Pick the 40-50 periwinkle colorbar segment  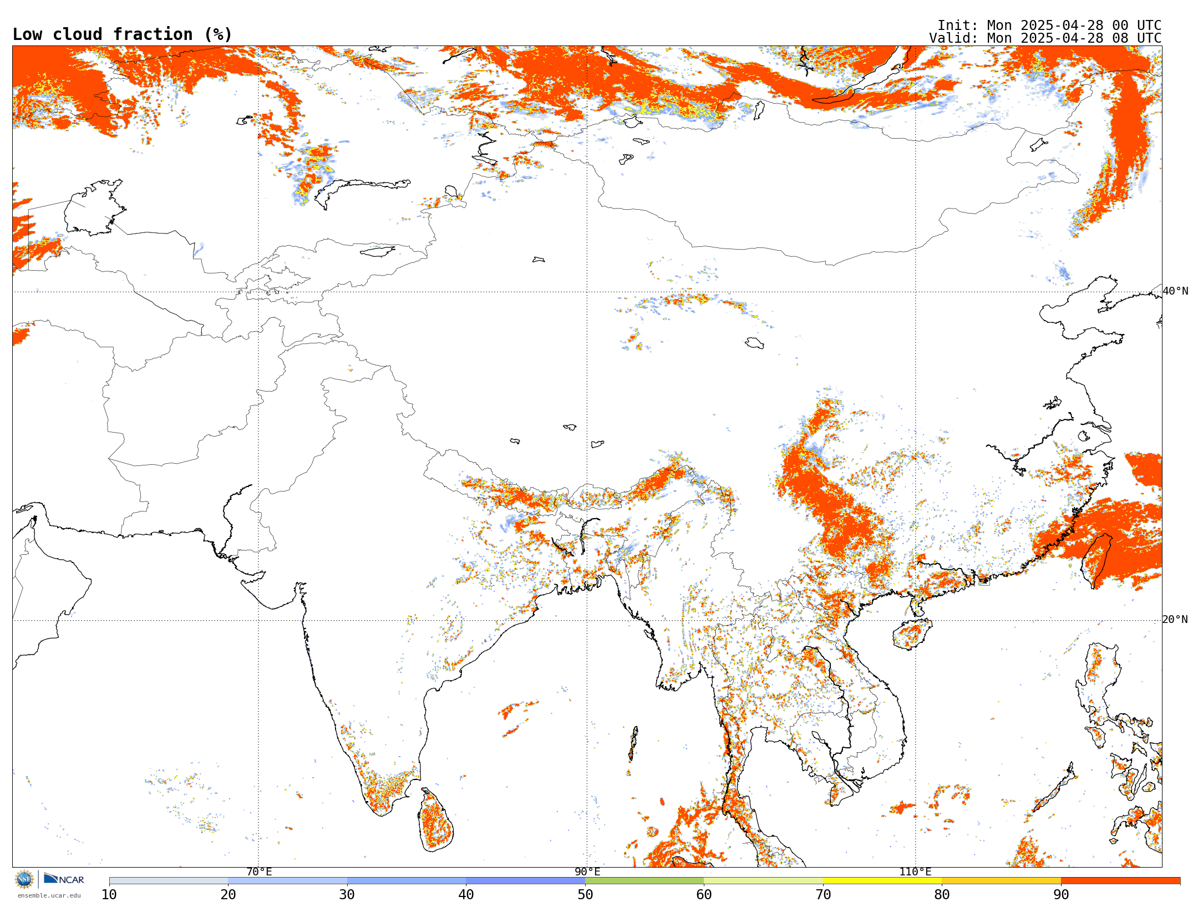(525, 881)
